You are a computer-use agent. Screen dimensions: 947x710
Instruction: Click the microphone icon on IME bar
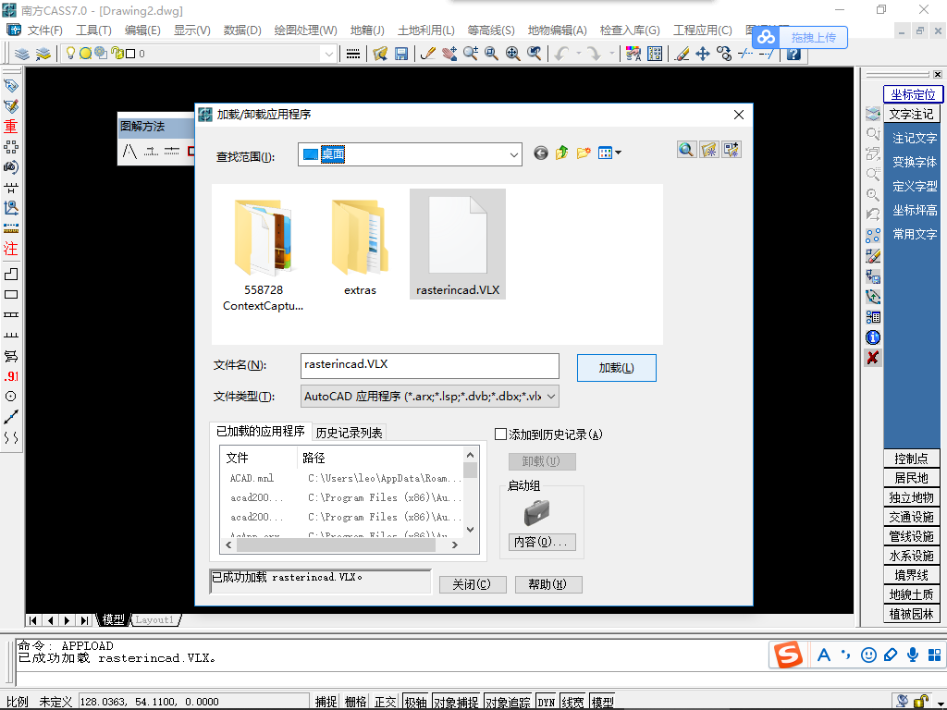(913, 655)
